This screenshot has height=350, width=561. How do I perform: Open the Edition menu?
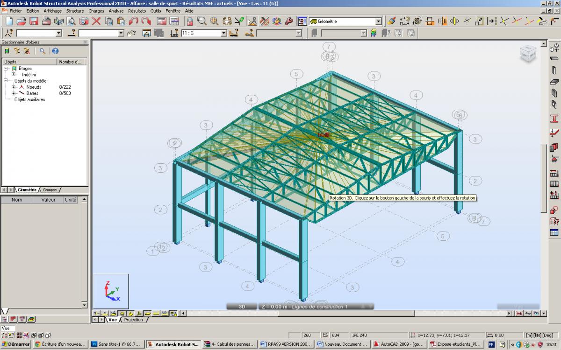[x=33, y=11]
